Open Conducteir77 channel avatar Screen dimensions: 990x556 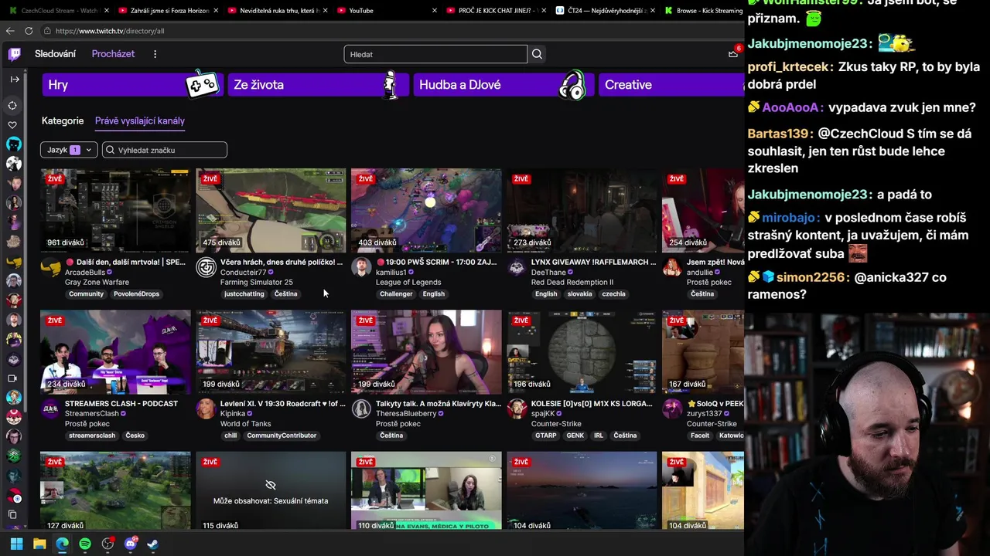(x=206, y=268)
